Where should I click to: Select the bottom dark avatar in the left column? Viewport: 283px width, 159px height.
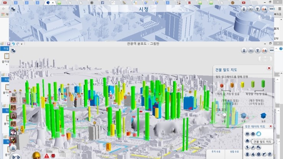pos(13,140)
